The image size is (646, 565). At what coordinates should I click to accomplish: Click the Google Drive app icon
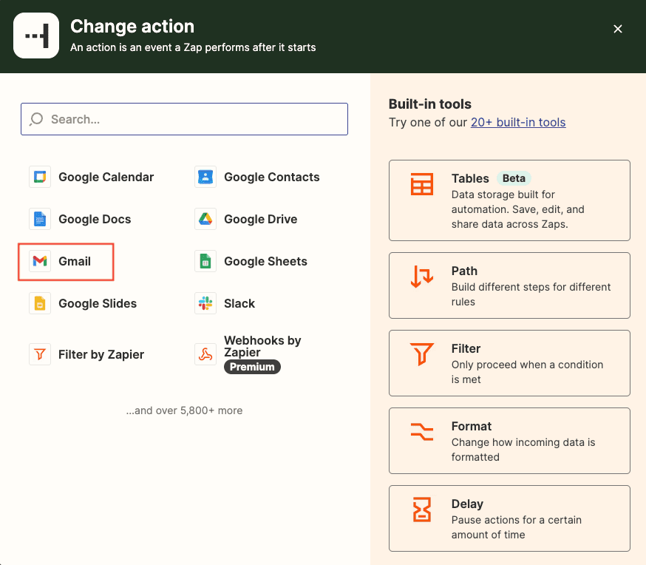205,219
